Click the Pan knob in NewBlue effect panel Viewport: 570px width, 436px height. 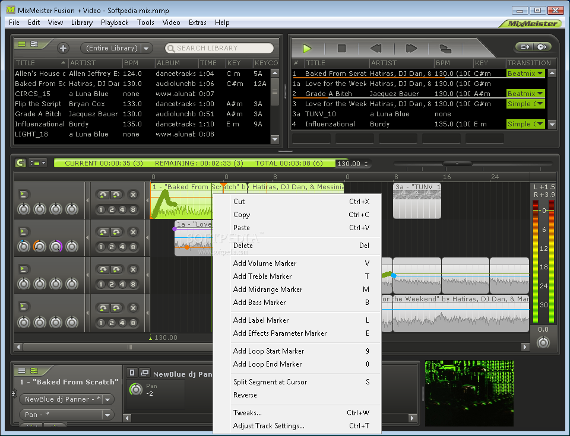click(136, 389)
